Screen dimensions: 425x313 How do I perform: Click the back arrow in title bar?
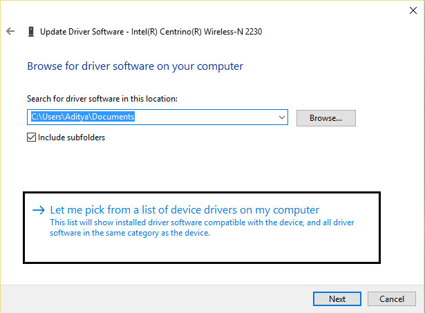click(10, 31)
